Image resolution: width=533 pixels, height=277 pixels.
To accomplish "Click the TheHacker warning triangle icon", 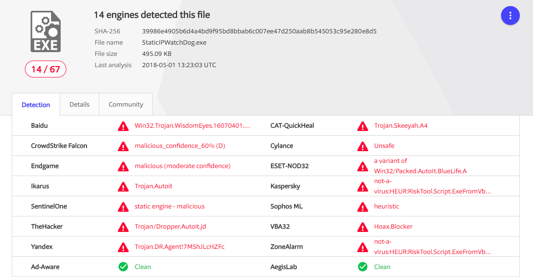I will pos(123,227).
